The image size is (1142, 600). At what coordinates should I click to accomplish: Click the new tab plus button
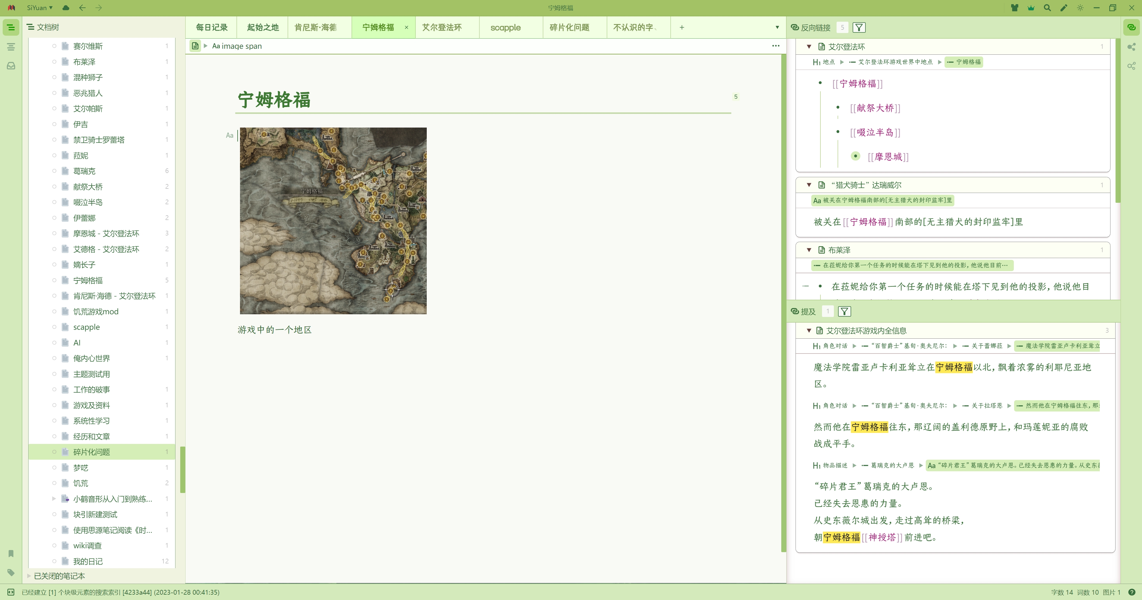coord(681,27)
